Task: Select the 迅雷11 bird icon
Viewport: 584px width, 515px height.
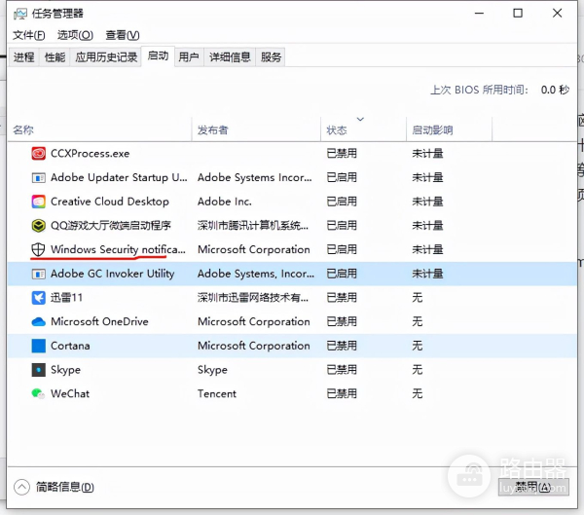Action: [x=38, y=298]
